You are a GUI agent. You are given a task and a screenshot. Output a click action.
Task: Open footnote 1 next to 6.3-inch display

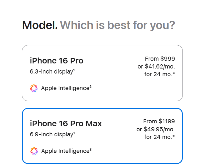[x=74, y=70]
